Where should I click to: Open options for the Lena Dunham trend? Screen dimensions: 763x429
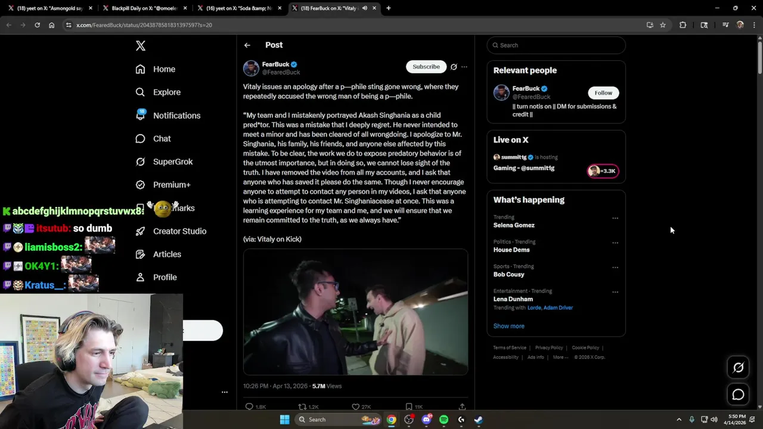[x=615, y=292]
